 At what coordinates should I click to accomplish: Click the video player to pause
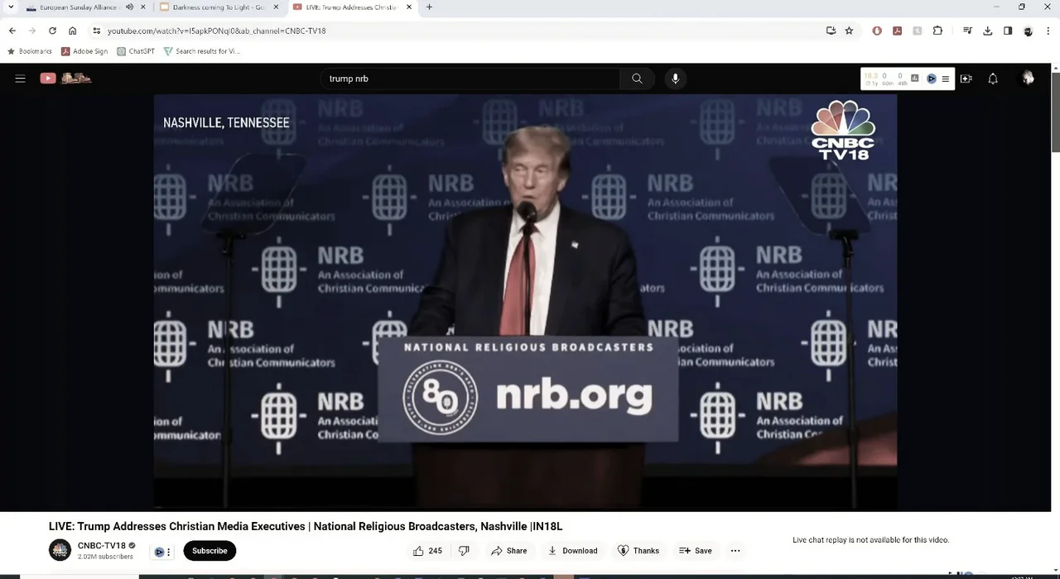(525, 302)
